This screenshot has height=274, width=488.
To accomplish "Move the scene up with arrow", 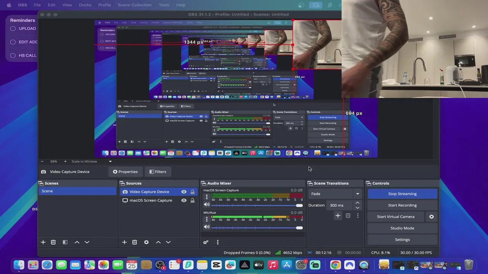I will [77, 242].
